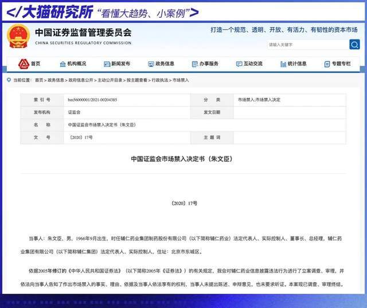
Task: Click the chat icon beside 互动交流
Action: coord(239,64)
